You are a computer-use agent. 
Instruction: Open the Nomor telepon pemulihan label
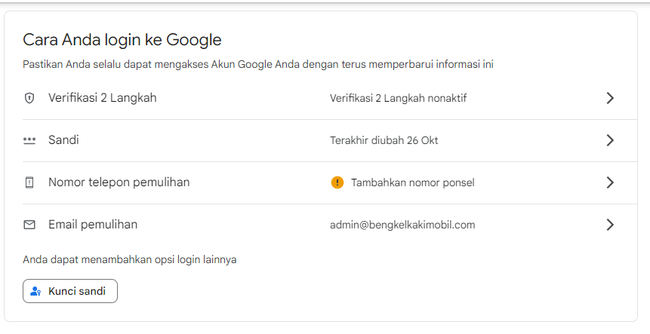click(x=119, y=182)
